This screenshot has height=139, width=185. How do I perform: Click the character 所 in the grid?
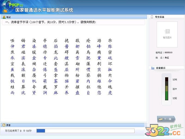(77, 69)
